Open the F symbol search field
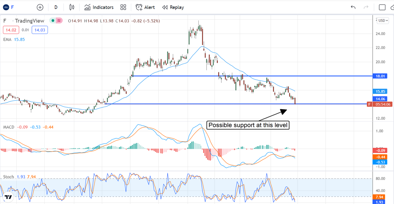 [16, 7]
